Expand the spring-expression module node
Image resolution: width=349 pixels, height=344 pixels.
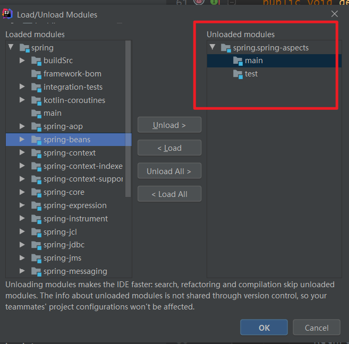point(22,205)
